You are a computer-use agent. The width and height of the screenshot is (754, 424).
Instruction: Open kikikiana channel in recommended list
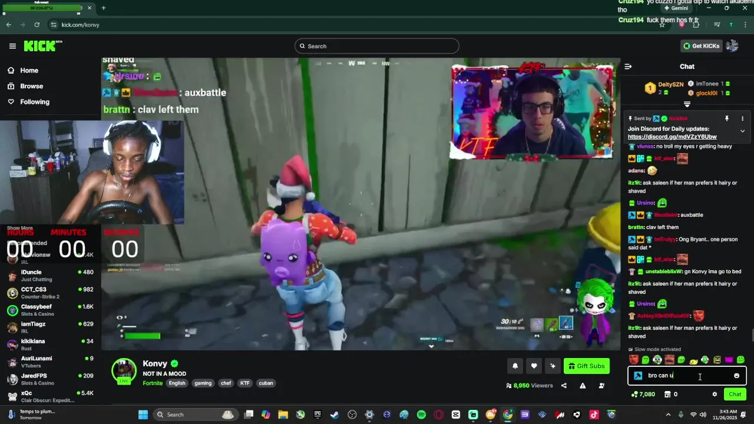point(51,344)
